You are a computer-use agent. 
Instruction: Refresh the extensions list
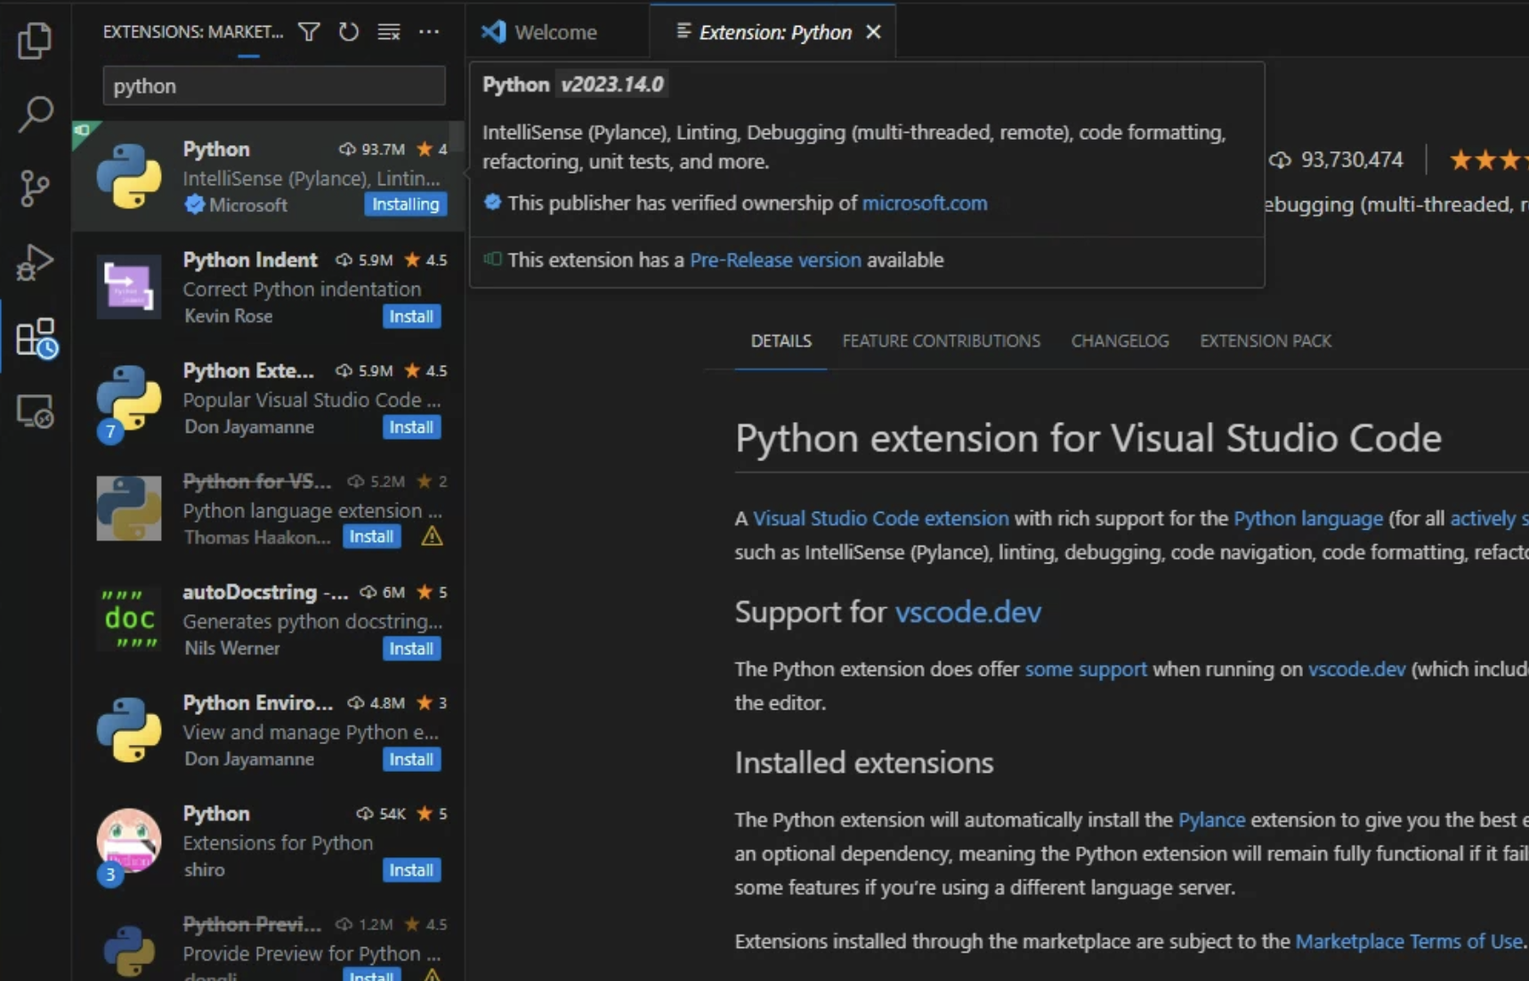point(349,32)
